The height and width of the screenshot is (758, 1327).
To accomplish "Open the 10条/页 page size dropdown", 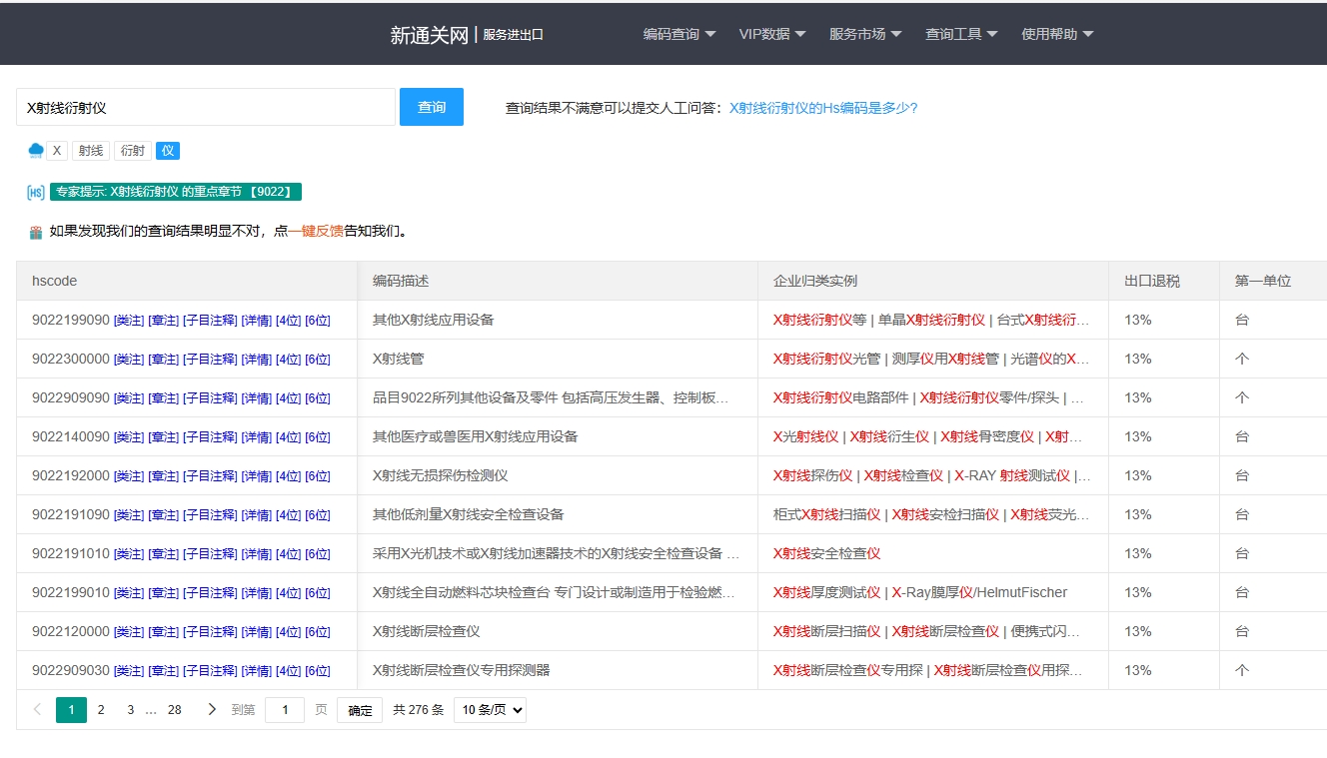I will pyautogui.click(x=490, y=710).
